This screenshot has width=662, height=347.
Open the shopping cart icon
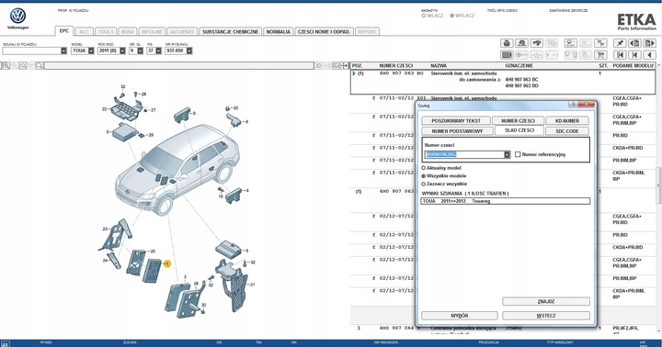600,55
